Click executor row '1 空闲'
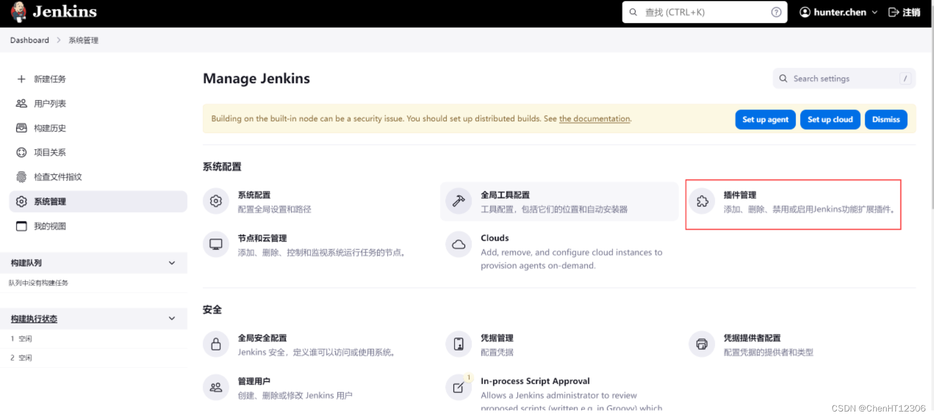This screenshot has height=417, width=934. [x=94, y=339]
